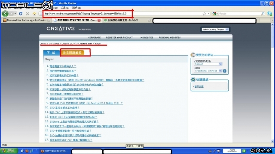Open the Taiwan country dropdown
Screen dimensions: 275x154
[208, 64]
